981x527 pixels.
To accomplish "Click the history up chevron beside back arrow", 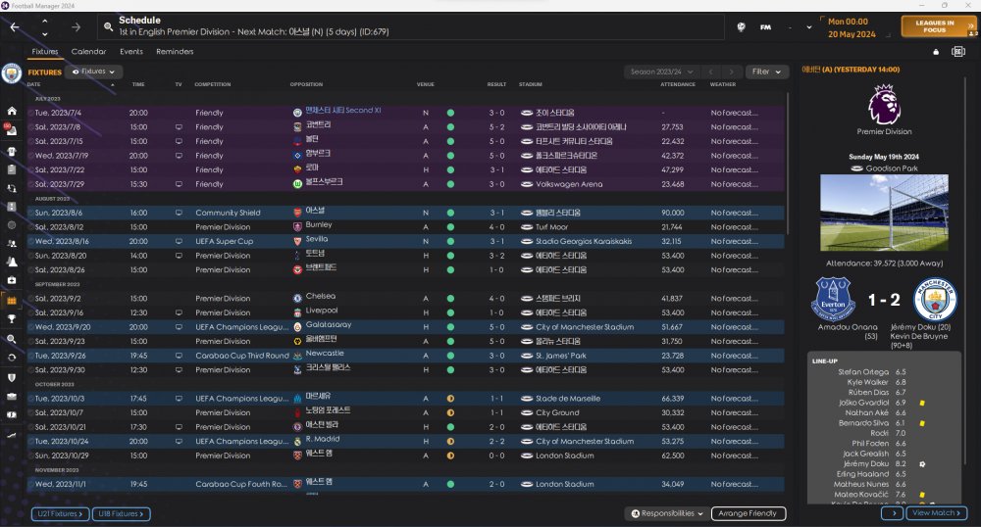I will pyautogui.click(x=45, y=22).
